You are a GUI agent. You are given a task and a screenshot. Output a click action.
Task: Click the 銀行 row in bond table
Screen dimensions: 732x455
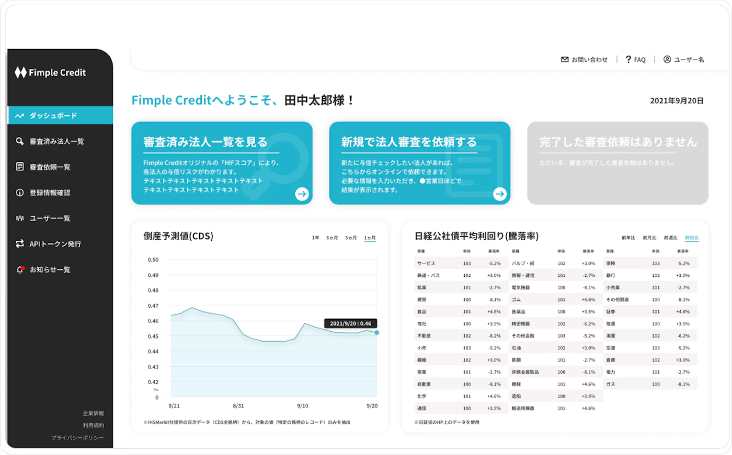[x=650, y=275]
